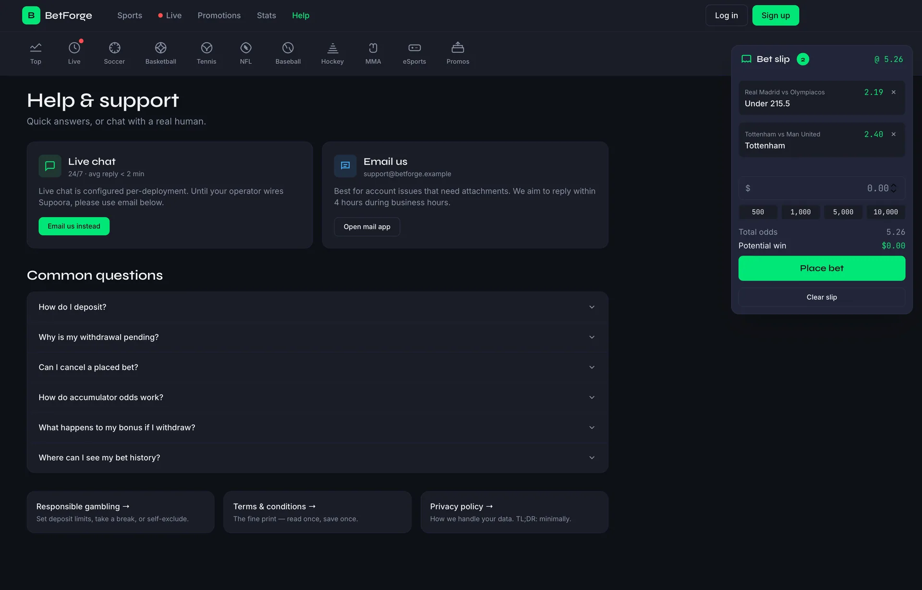Open the Live nav menu item
The height and width of the screenshot is (590, 922).
tap(170, 15)
